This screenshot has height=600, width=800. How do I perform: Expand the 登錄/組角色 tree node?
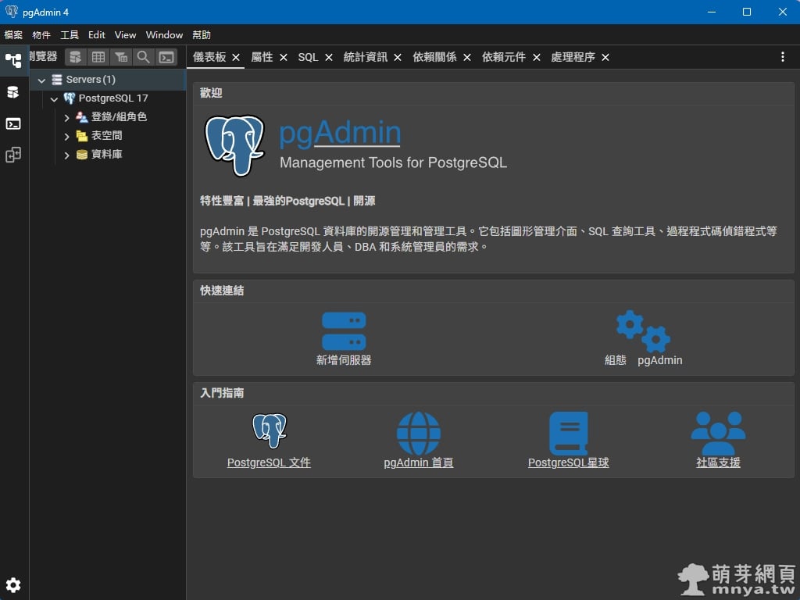pyautogui.click(x=67, y=117)
